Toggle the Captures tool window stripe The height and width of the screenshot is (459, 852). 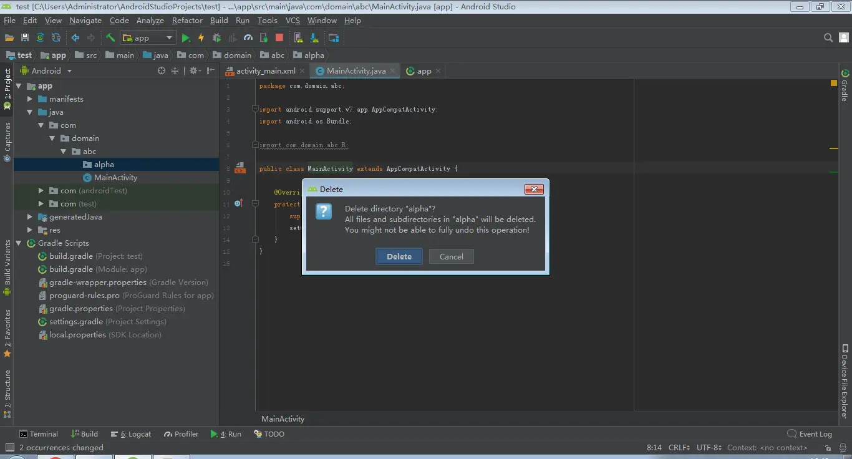pos(7,142)
